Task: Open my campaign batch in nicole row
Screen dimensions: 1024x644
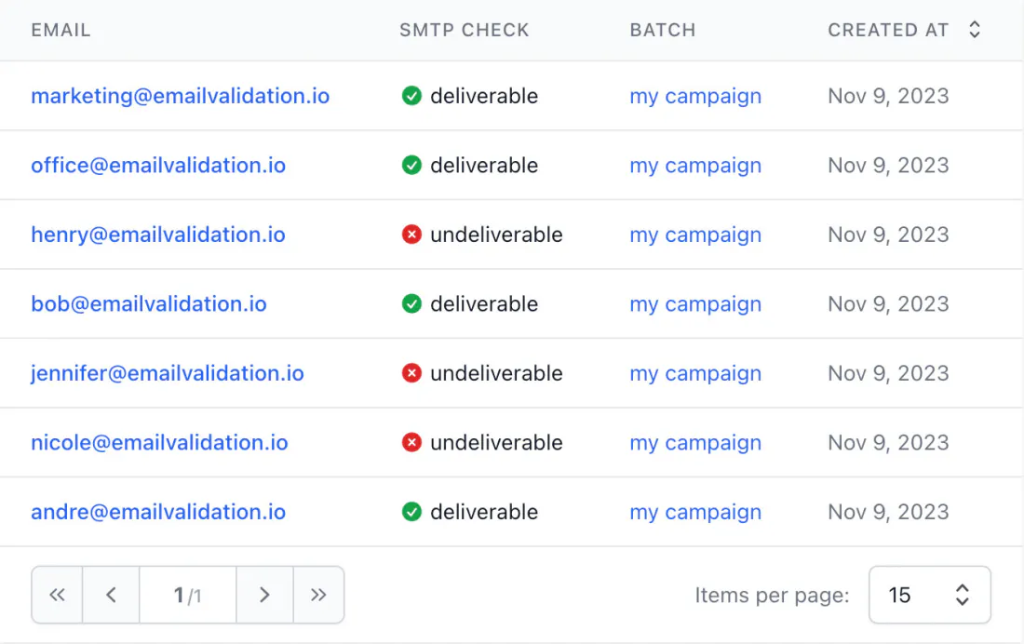Action: [x=695, y=442]
